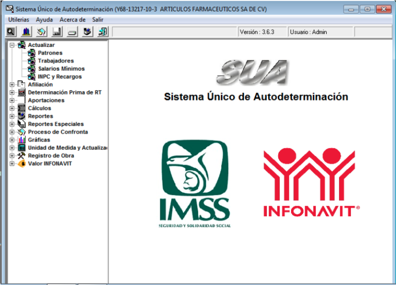Click the toolbar icon left of the exit door
The width and height of the screenshot is (396, 285).
(x=88, y=32)
